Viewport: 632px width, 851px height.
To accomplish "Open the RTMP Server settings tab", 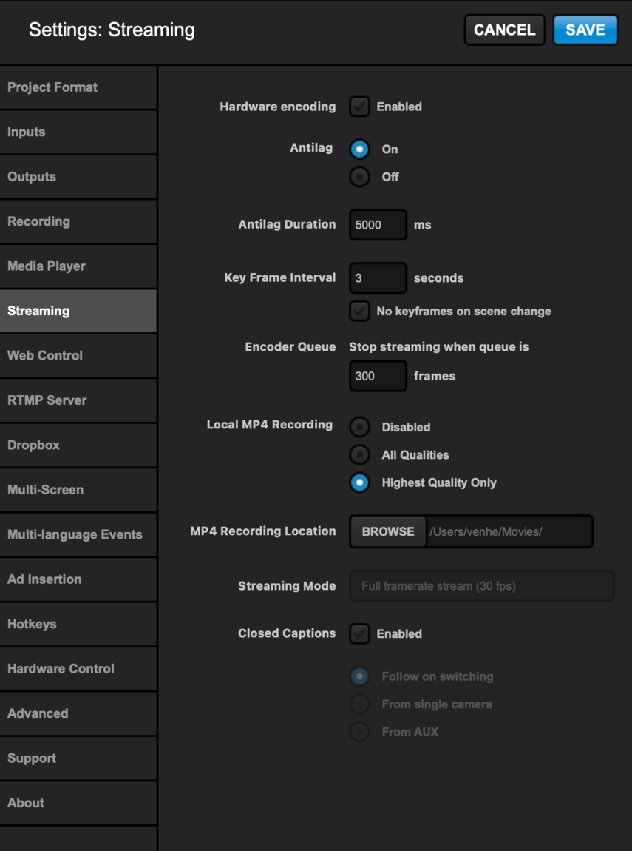I will (78, 400).
